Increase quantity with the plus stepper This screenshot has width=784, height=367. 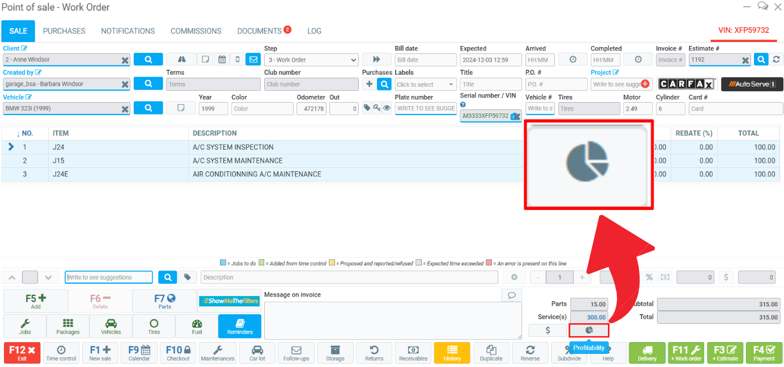click(582, 277)
